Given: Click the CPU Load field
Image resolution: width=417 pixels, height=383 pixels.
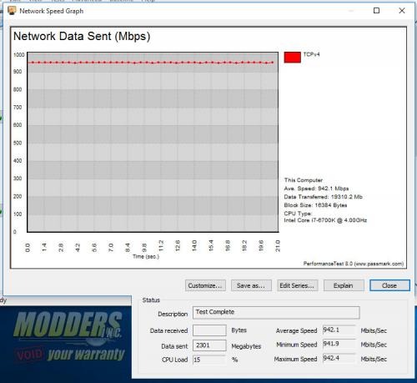Looking at the screenshot, I should pyautogui.click(x=209, y=360).
